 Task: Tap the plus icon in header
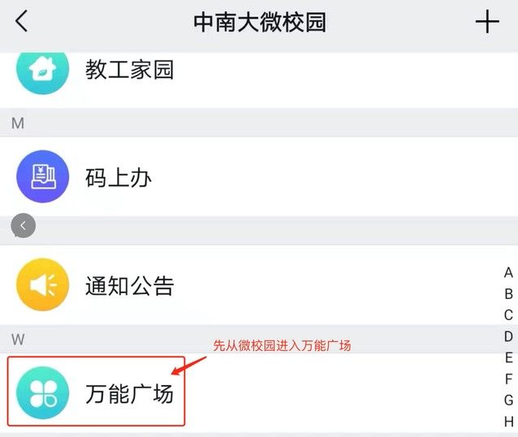[x=487, y=22]
